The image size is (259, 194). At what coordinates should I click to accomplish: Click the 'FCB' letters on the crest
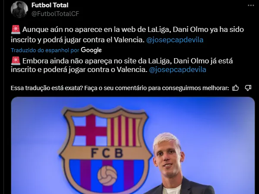pos(107,153)
